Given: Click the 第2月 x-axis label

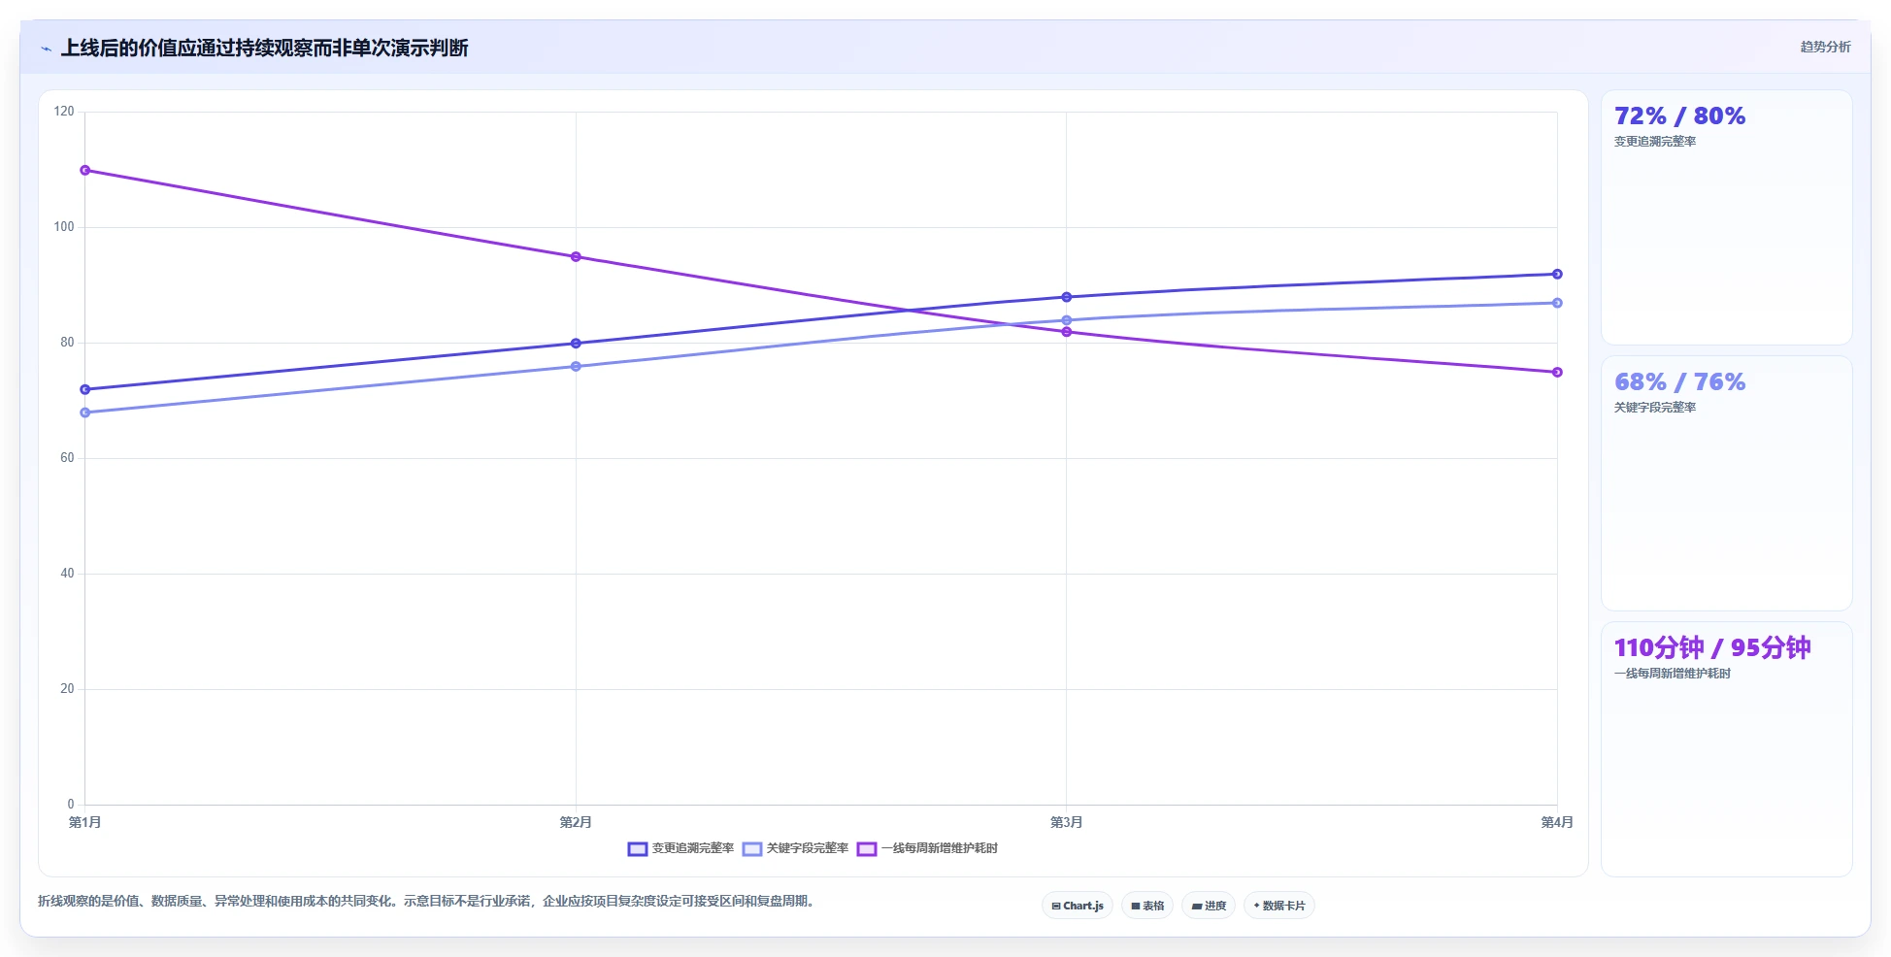Looking at the screenshot, I should click(576, 823).
